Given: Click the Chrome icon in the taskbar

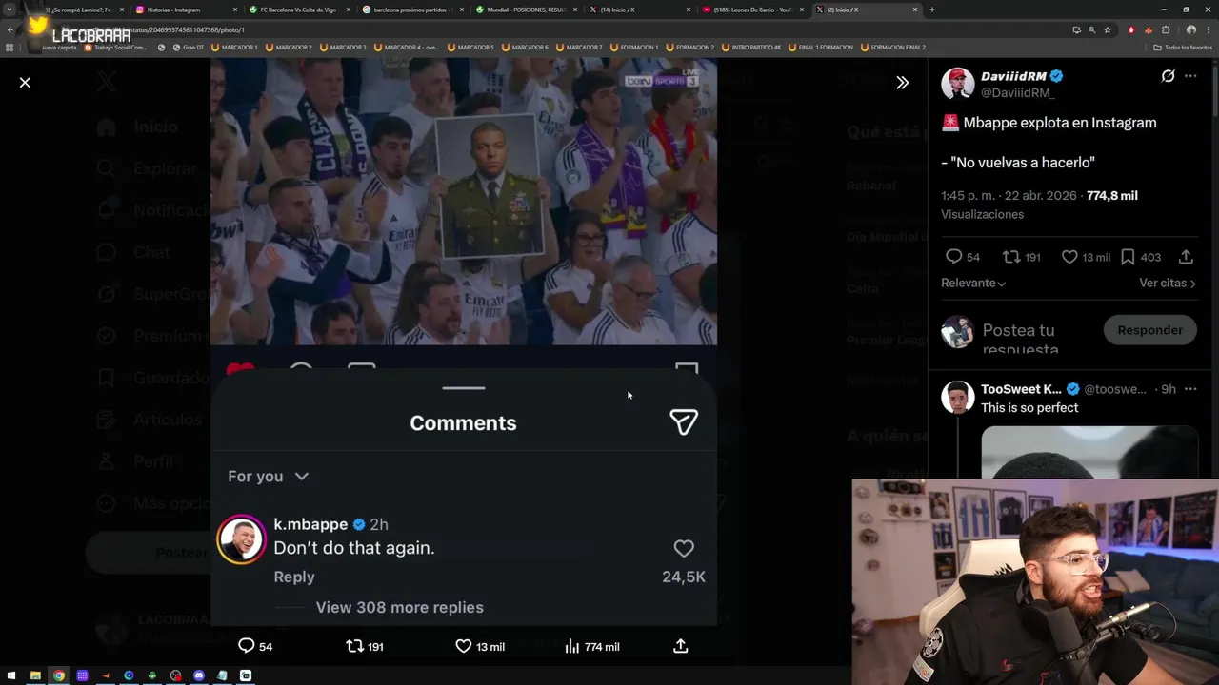Looking at the screenshot, I should (x=59, y=675).
